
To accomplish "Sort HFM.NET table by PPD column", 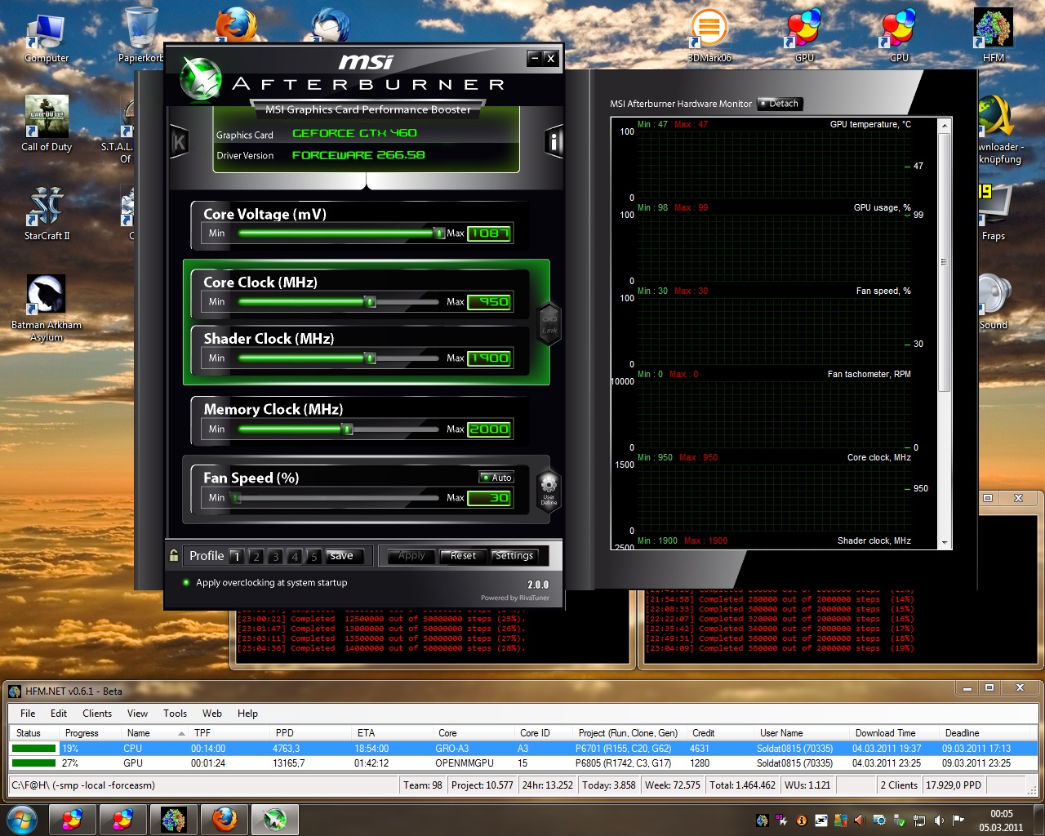I will pyautogui.click(x=310, y=733).
